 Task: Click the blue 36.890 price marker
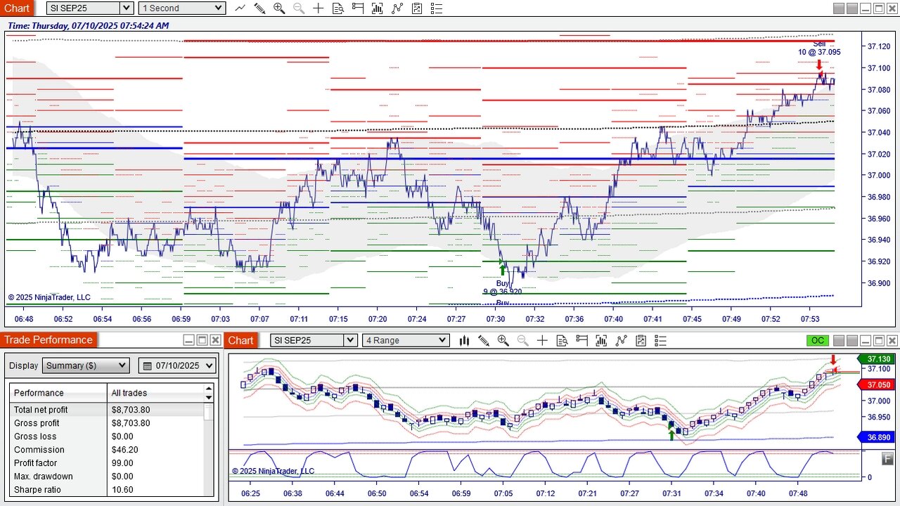[876, 437]
